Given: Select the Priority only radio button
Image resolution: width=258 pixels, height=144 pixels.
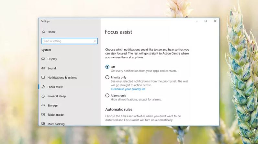Looking at the screenshot, I should 107,77.
